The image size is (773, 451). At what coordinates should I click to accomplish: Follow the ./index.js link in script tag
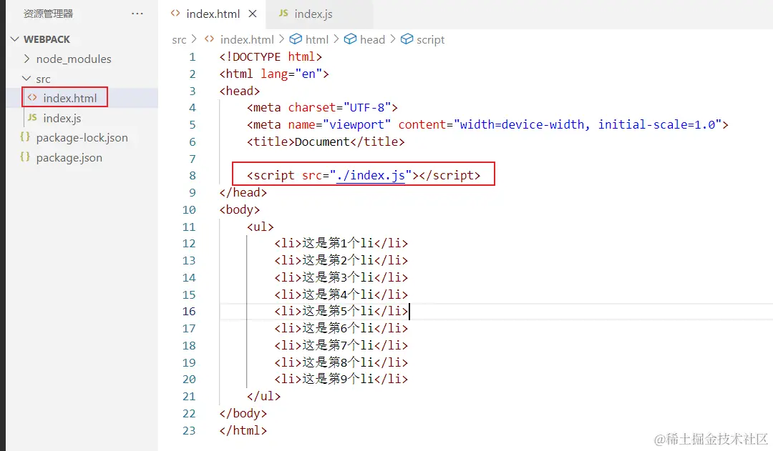pos(370,175)
